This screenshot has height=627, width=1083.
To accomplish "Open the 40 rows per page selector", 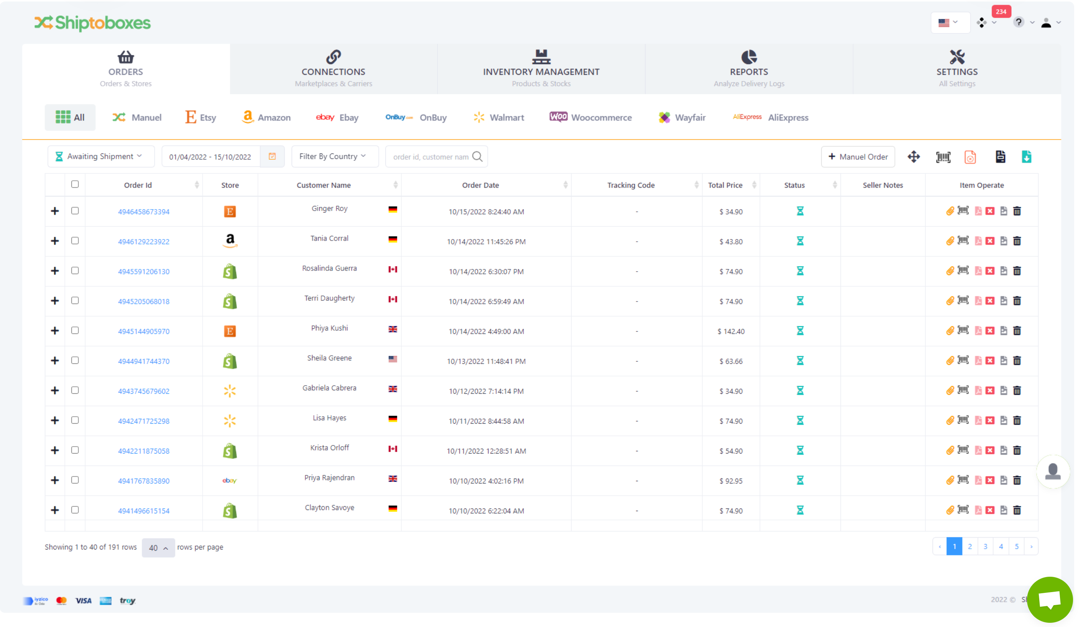I will [158, 548].
